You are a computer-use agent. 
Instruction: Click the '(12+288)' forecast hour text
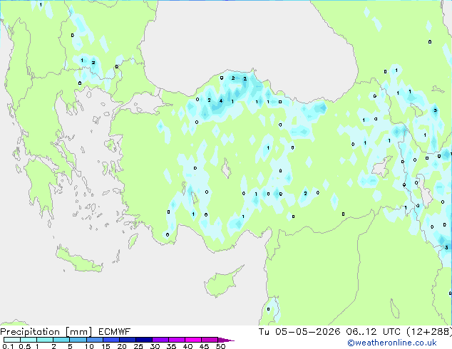pos(429,332)
